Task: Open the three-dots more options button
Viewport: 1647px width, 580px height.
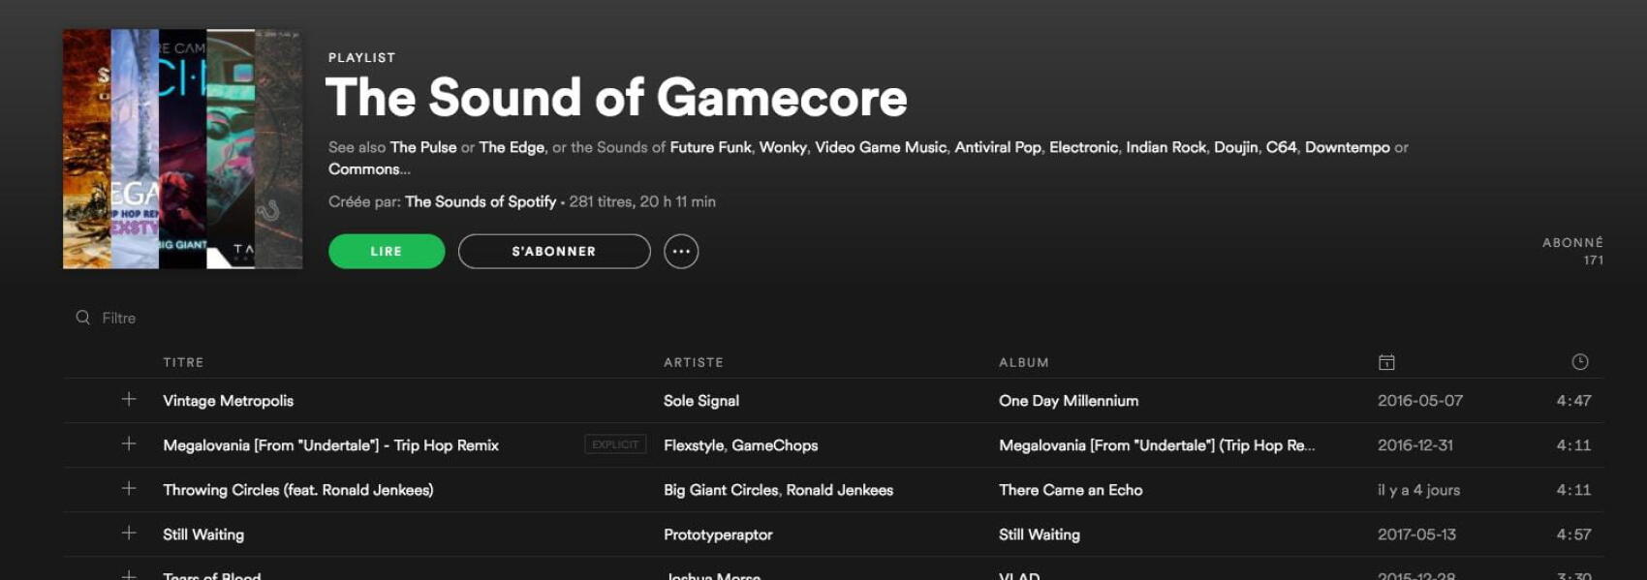Action: coord(681,252)
